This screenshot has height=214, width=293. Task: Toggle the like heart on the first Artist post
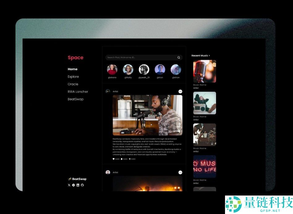[113, 159]
